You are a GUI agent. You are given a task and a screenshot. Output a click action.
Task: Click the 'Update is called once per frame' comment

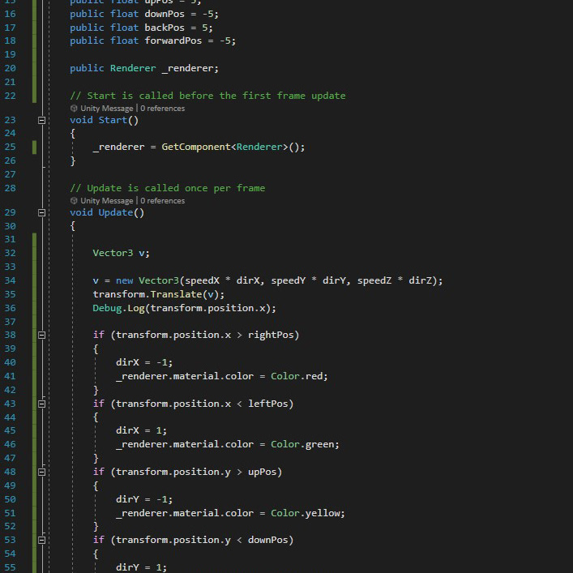click(x=168, y=188)
